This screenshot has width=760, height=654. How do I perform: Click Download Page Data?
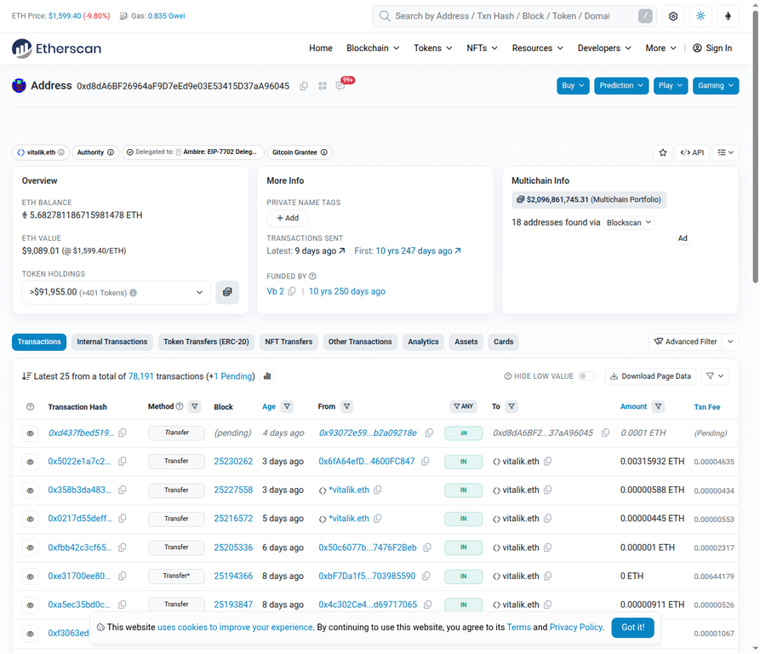pyautogui.click(x=650, y=376)
